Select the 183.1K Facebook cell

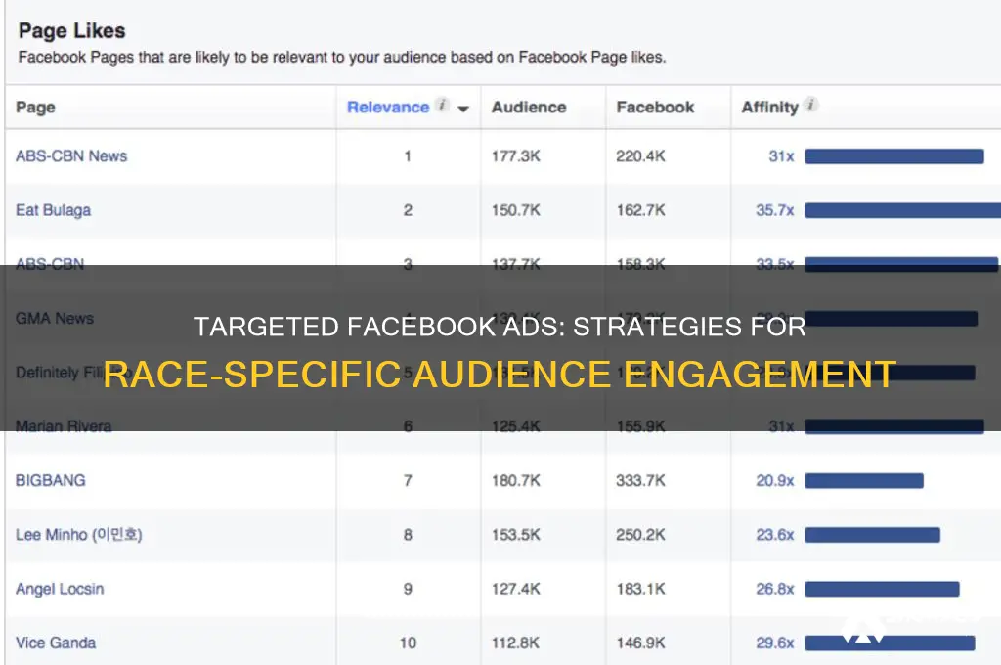(641, 589)
